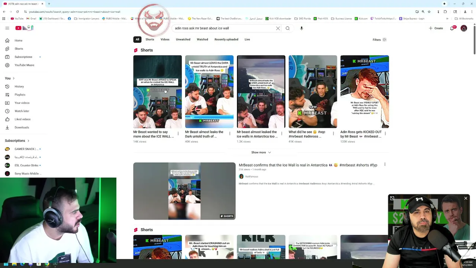Open the notifications bell
The width and height of the screenshot is (476, 268).
[452, 28]
